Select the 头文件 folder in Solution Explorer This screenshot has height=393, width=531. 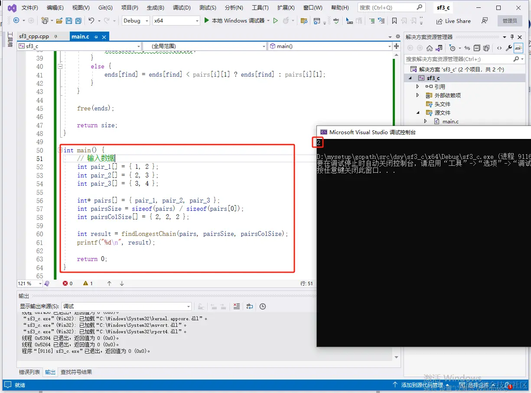(x=442, y=104)
